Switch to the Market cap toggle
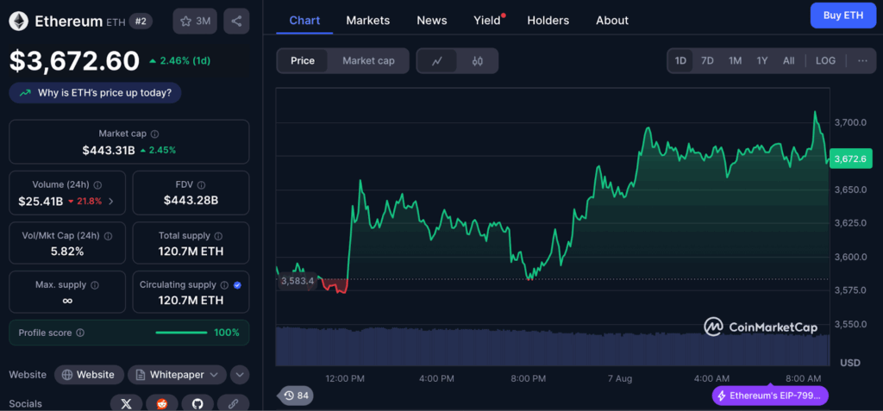 coord(368,60)
